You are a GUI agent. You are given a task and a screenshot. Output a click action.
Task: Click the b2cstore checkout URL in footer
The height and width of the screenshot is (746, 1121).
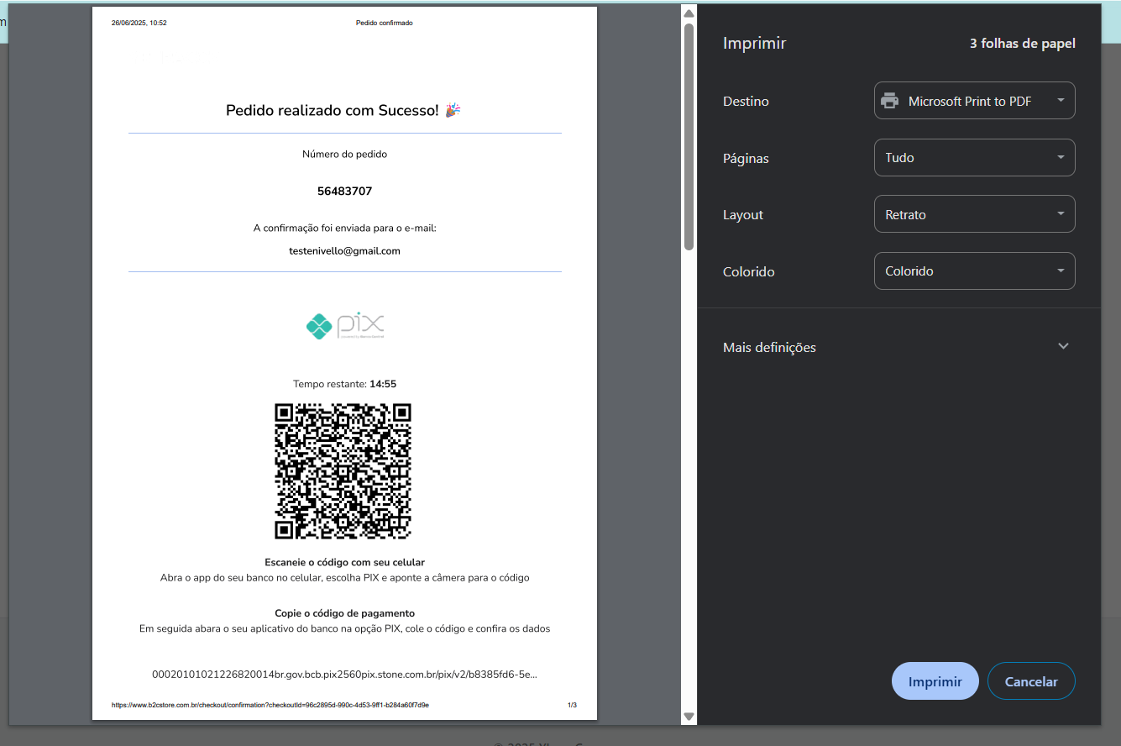point(270,705)
